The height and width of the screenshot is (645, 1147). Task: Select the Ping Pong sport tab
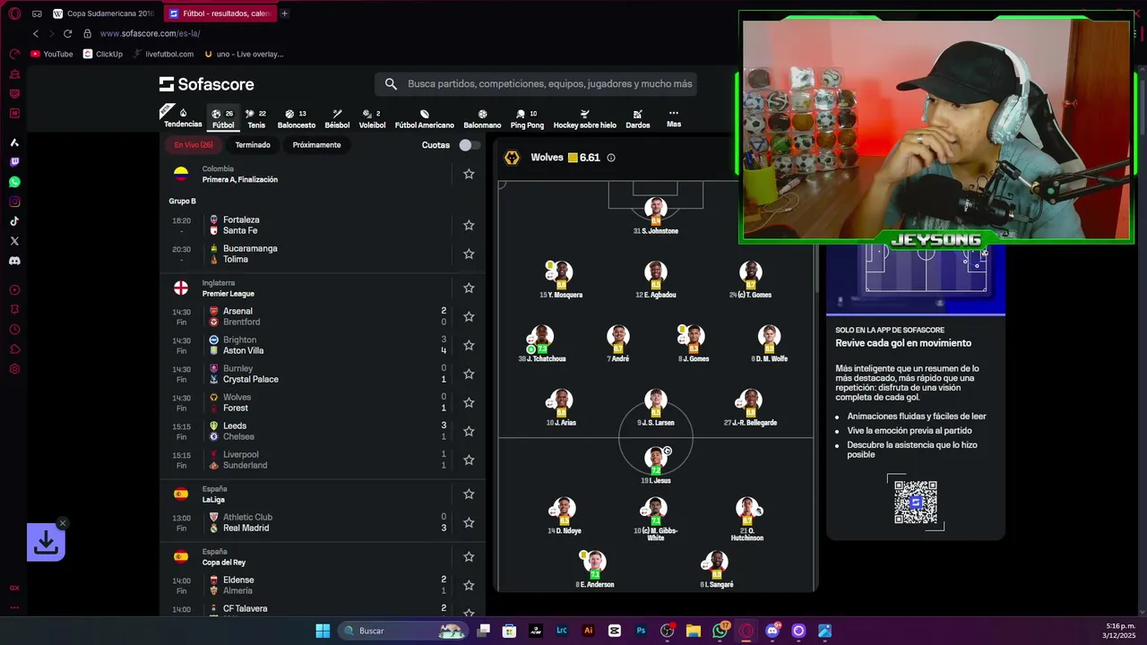(527, 118)
